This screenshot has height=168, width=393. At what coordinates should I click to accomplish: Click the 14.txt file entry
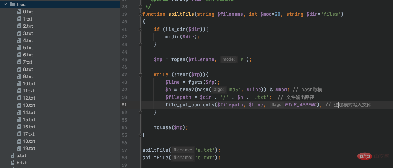point(29,112)
